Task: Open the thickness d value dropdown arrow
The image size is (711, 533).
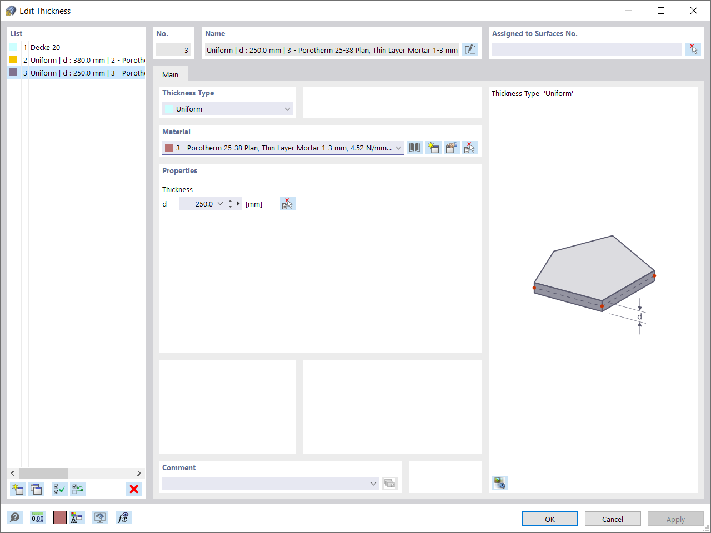Action: pos(220,204)
